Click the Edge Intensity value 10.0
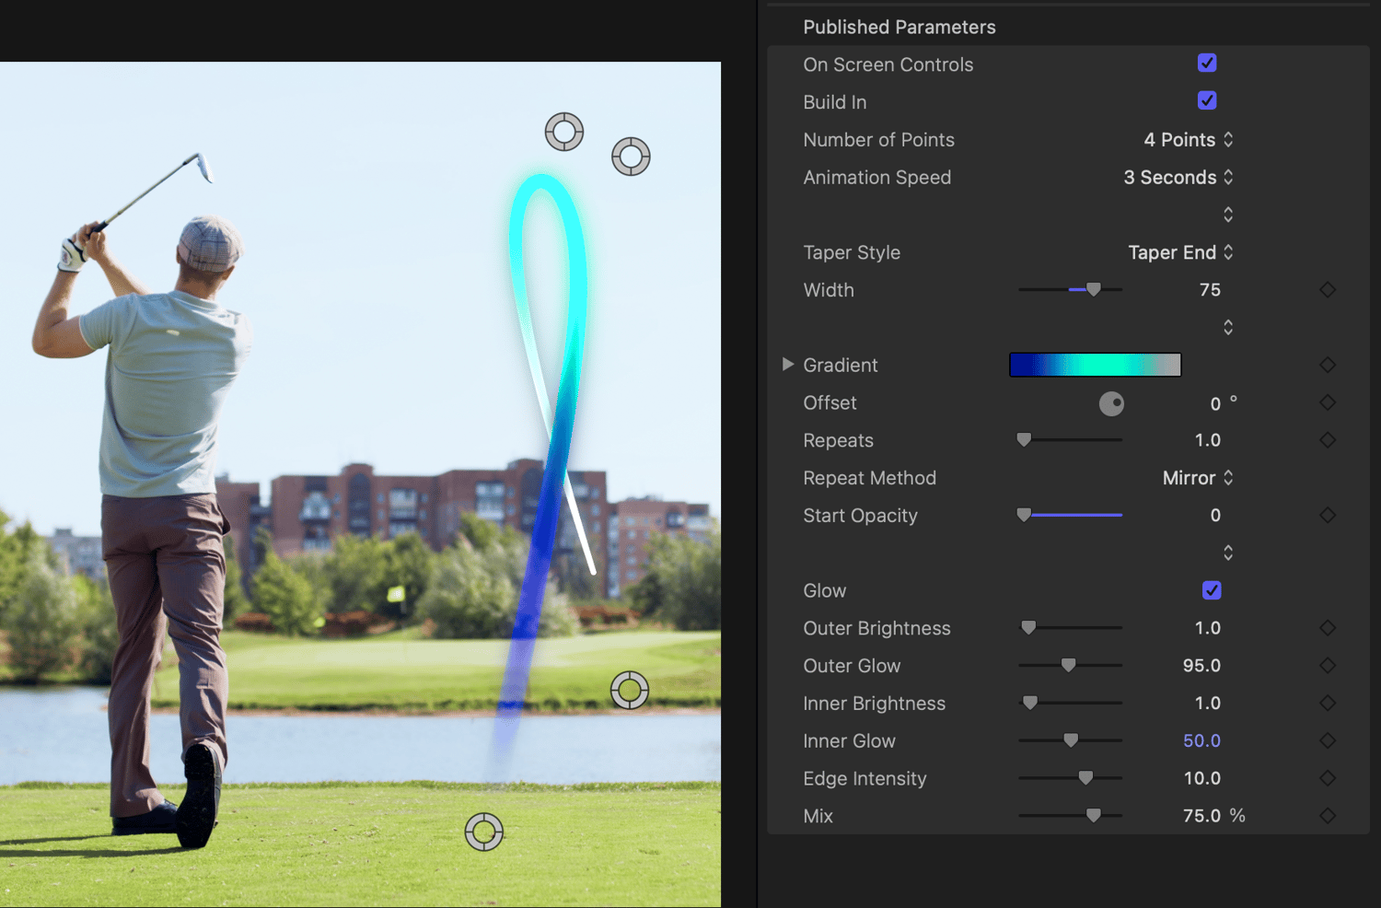Image resolution: width=1381 pixels, height=908 pixels. click(1201, 778)
